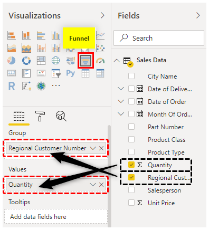209x230 pixels.
Task: Select the Donut chart visual
Action: [26, 61]
